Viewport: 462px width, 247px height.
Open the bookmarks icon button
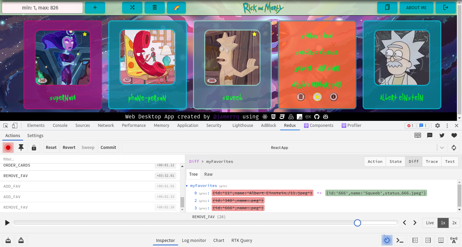tap(387, 7)
